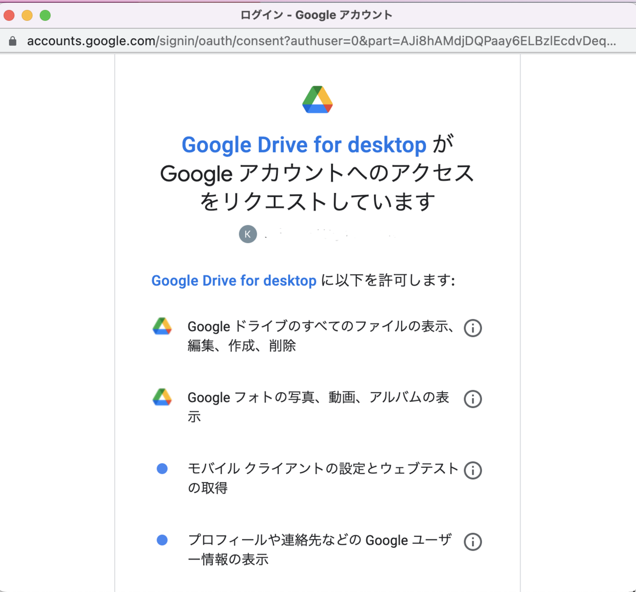Close the window with red button
Image resolution: width=636 pixels, height=592 pixels.
(9, 15)
